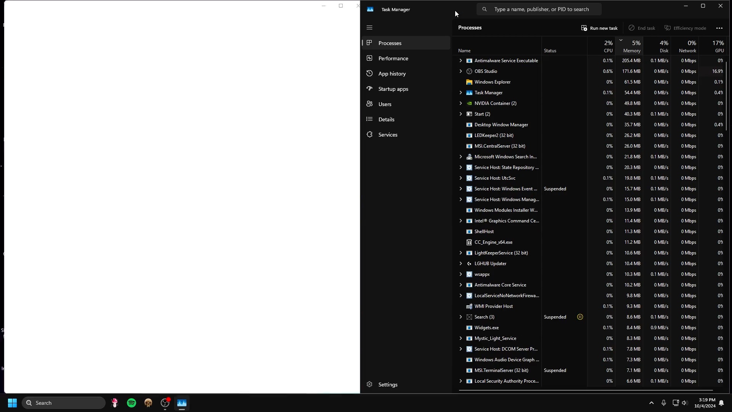Image resolution: width=732 pixels, height=412 pixels.
Task: Click the network tray icon
Action: [676, 403]
